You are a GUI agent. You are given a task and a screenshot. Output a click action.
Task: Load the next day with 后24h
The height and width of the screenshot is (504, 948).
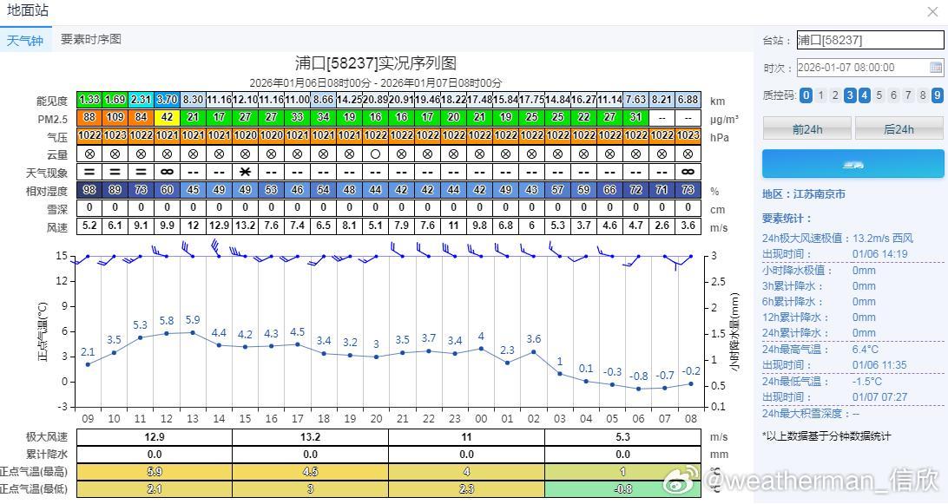pos(899,128)
